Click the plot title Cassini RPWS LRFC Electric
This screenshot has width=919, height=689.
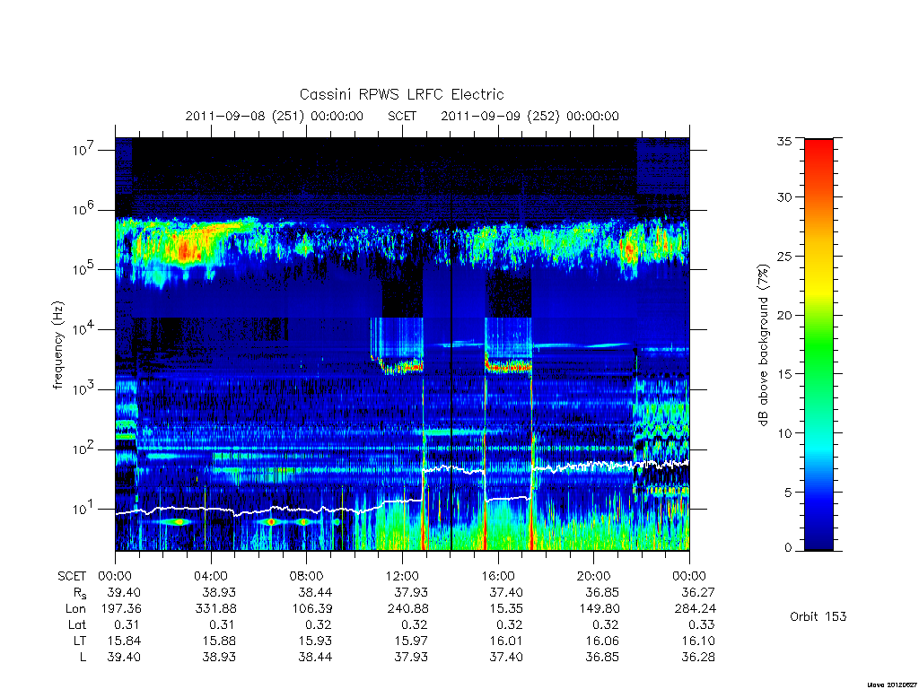tap(401, 94)
